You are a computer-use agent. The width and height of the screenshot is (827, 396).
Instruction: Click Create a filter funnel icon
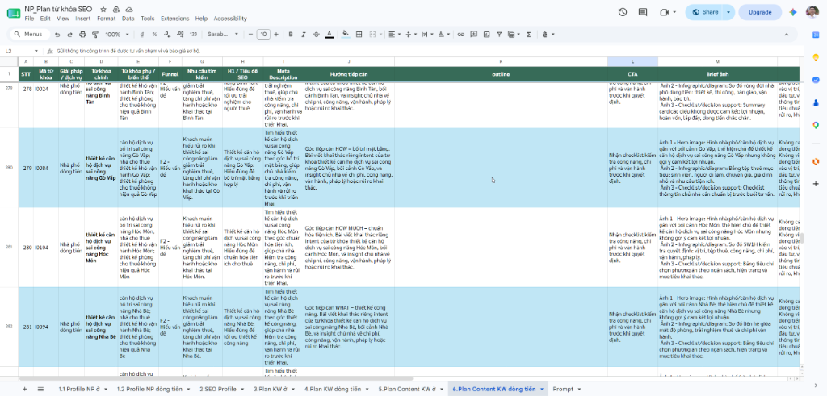(x=499, y=34)
